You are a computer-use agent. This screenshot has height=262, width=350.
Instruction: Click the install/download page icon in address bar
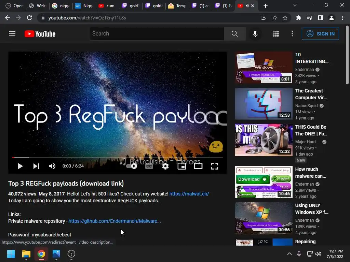pyautogui.click(x=263, y=18)
